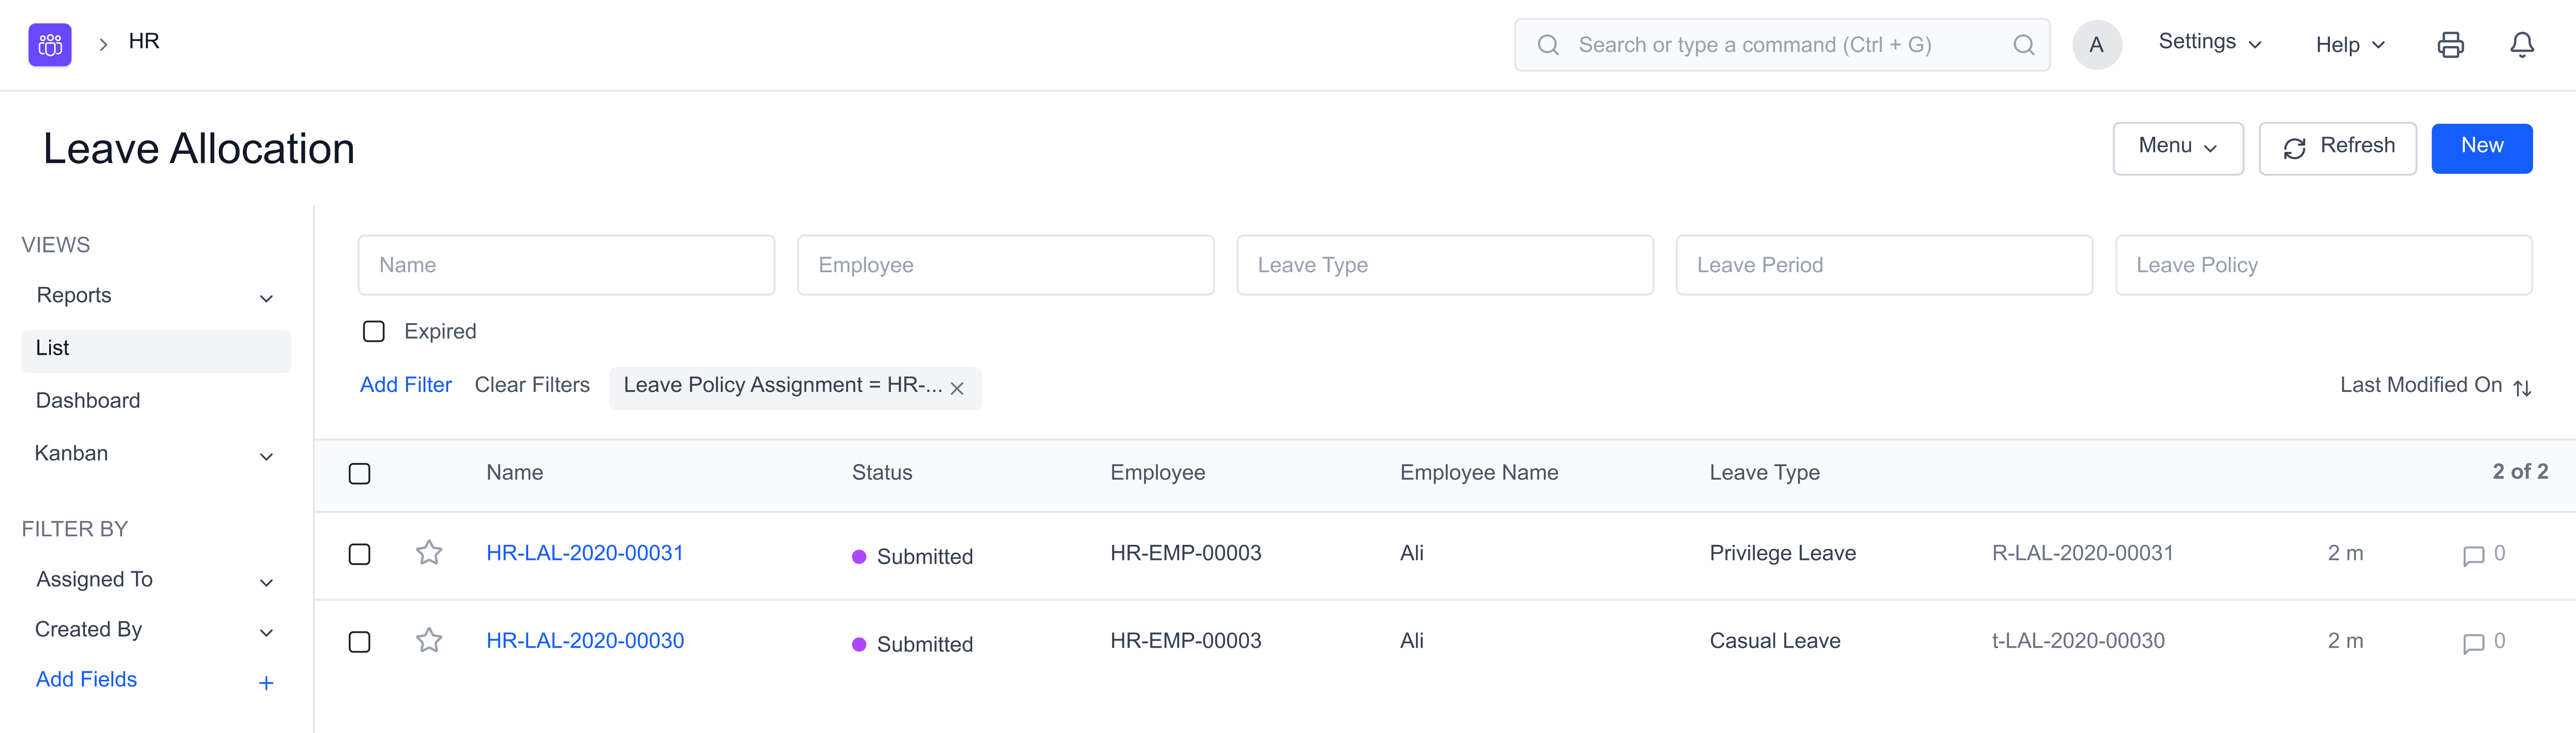
Task: Check the HR-LAL-2020-00030 row
Action: click(x=359, y=642)
